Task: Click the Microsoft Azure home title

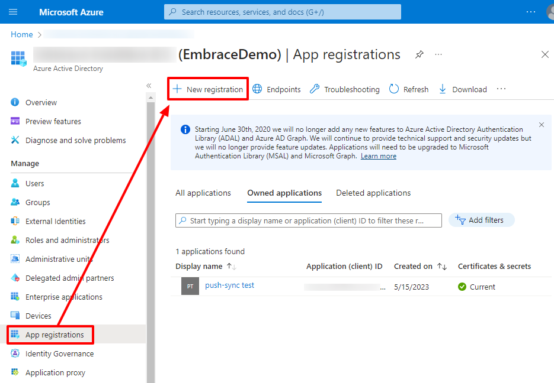Action: [71, 12]
